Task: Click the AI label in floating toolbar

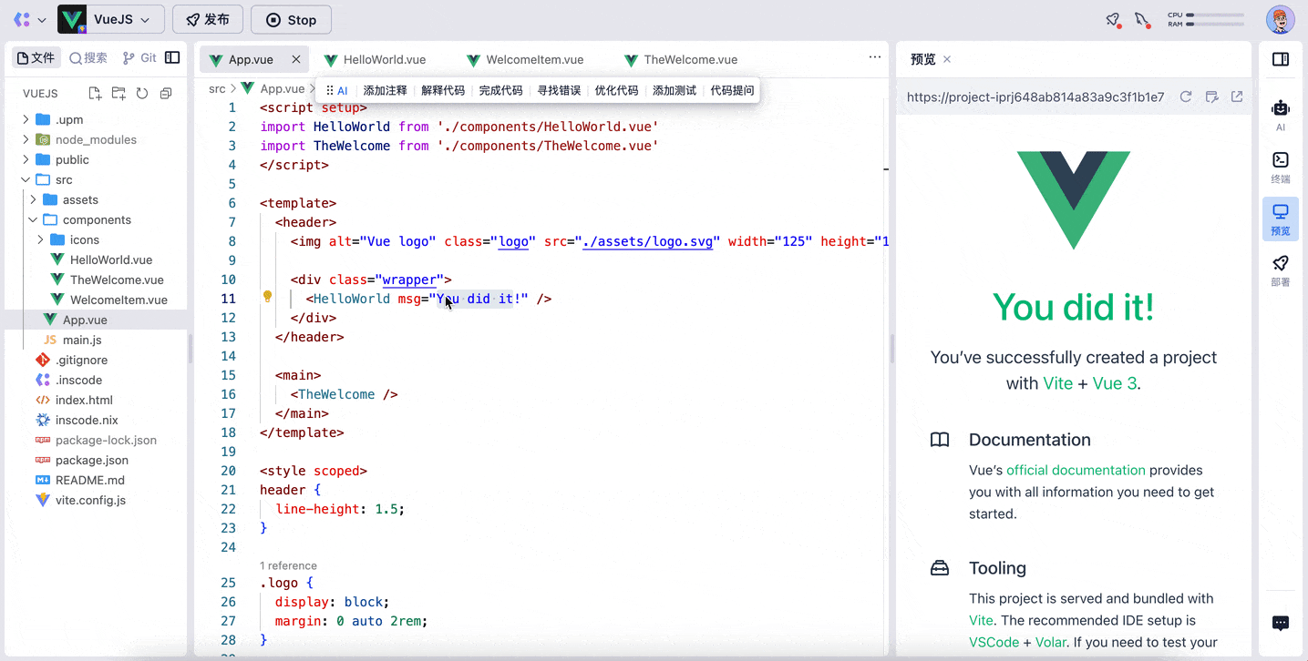Action: 343,90
